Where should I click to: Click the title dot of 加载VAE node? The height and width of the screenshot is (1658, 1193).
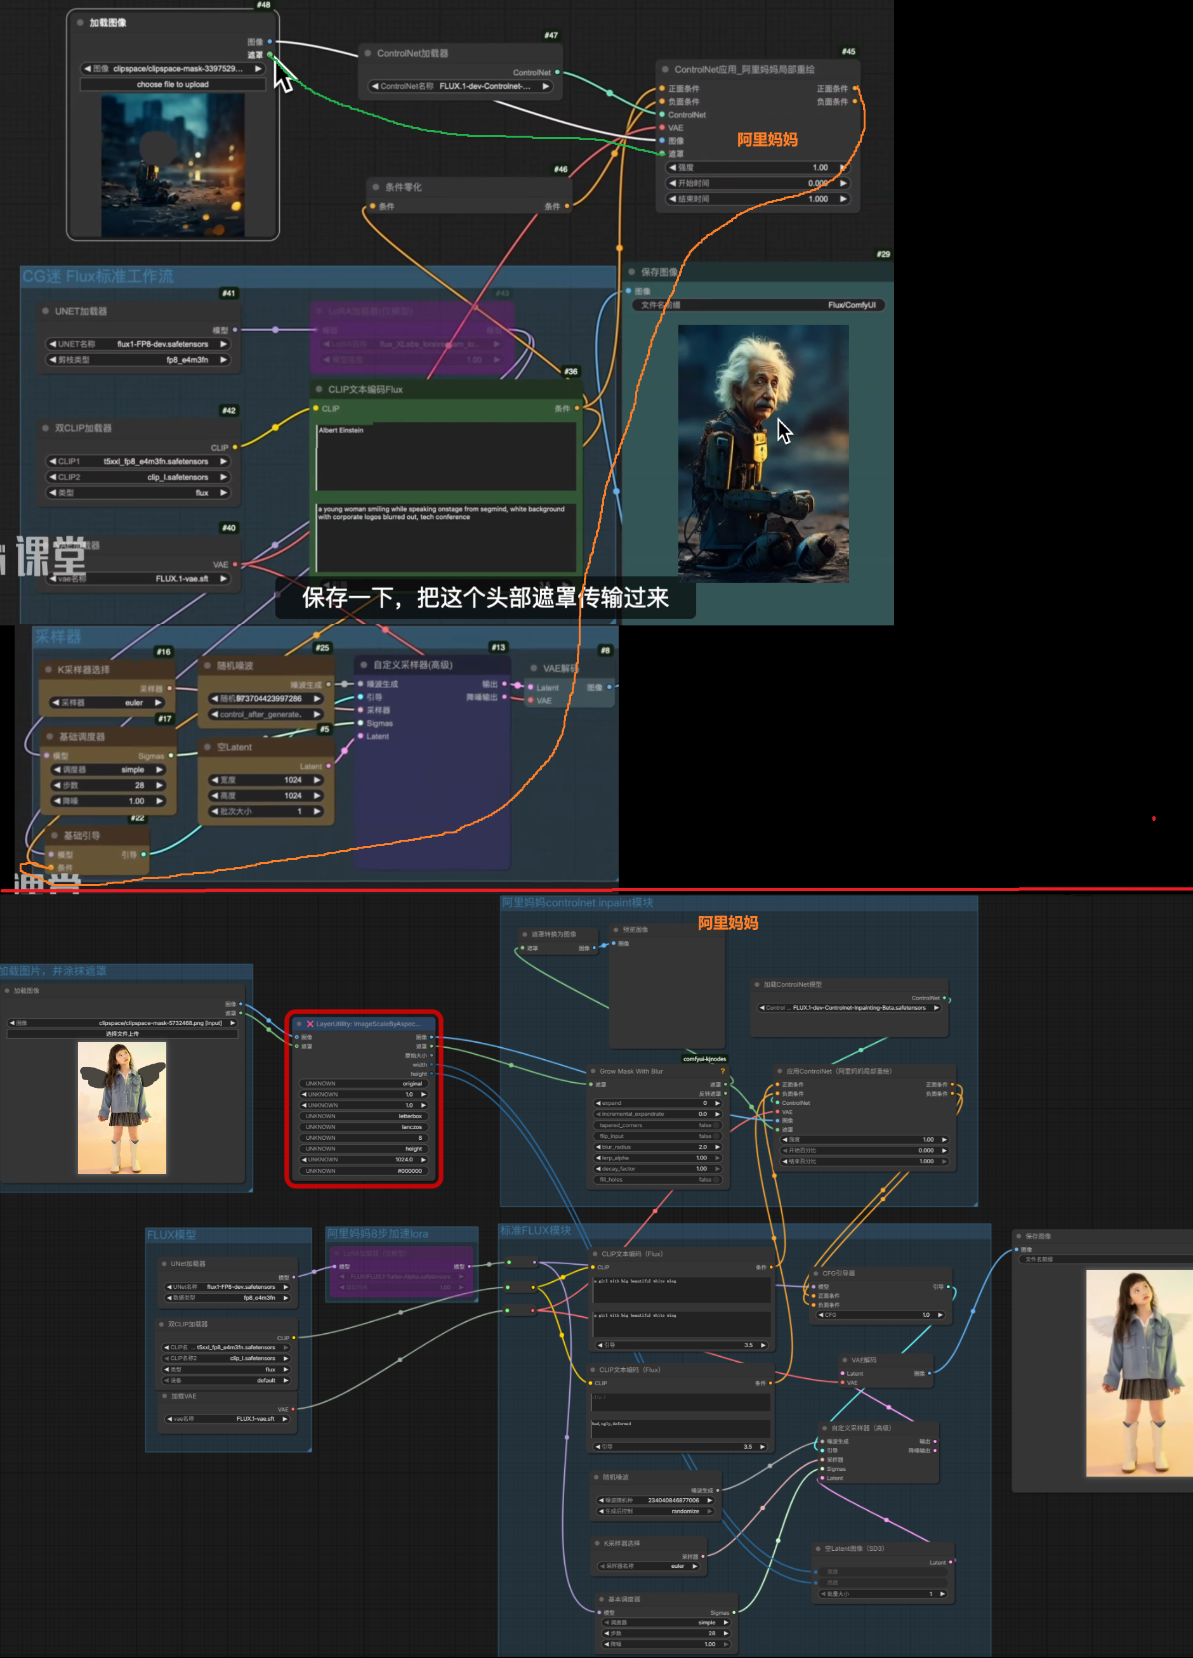pos(164,1395)
